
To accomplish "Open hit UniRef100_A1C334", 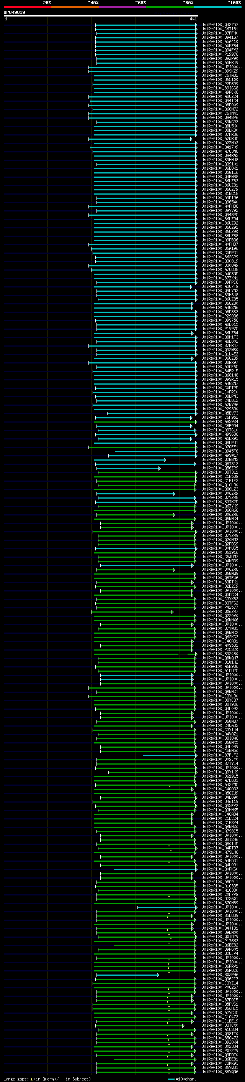I will point(219,1029).
